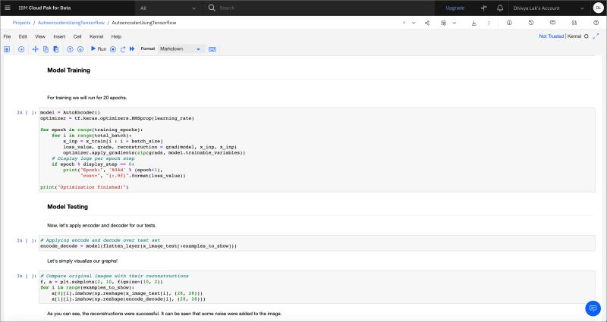Save the notebook using toolbar save icon
This screenshot has width=607, height=322.
(7, 49)
